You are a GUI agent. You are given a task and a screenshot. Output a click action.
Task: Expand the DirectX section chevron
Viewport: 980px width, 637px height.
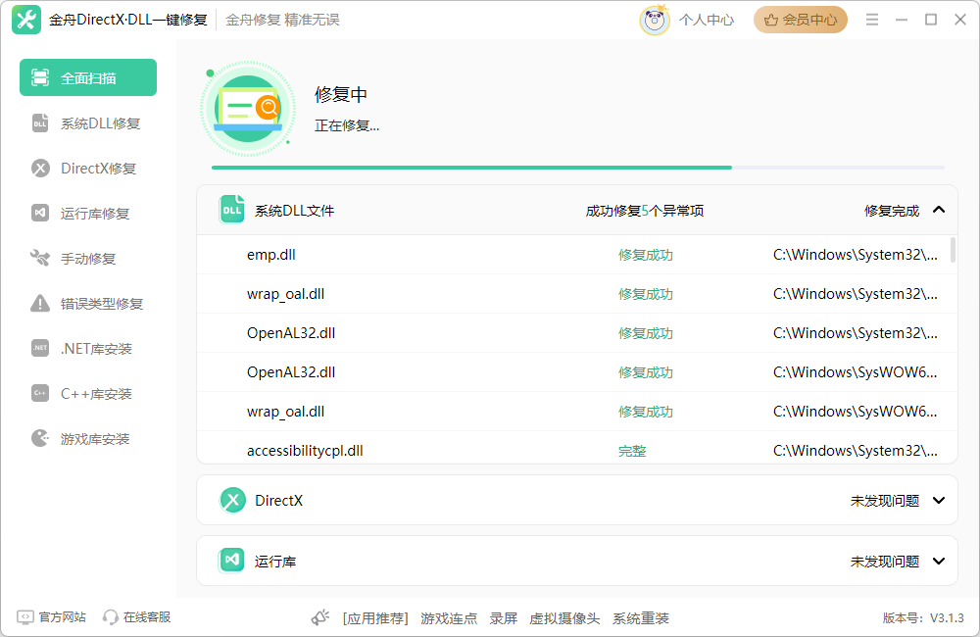pos(939,500)
